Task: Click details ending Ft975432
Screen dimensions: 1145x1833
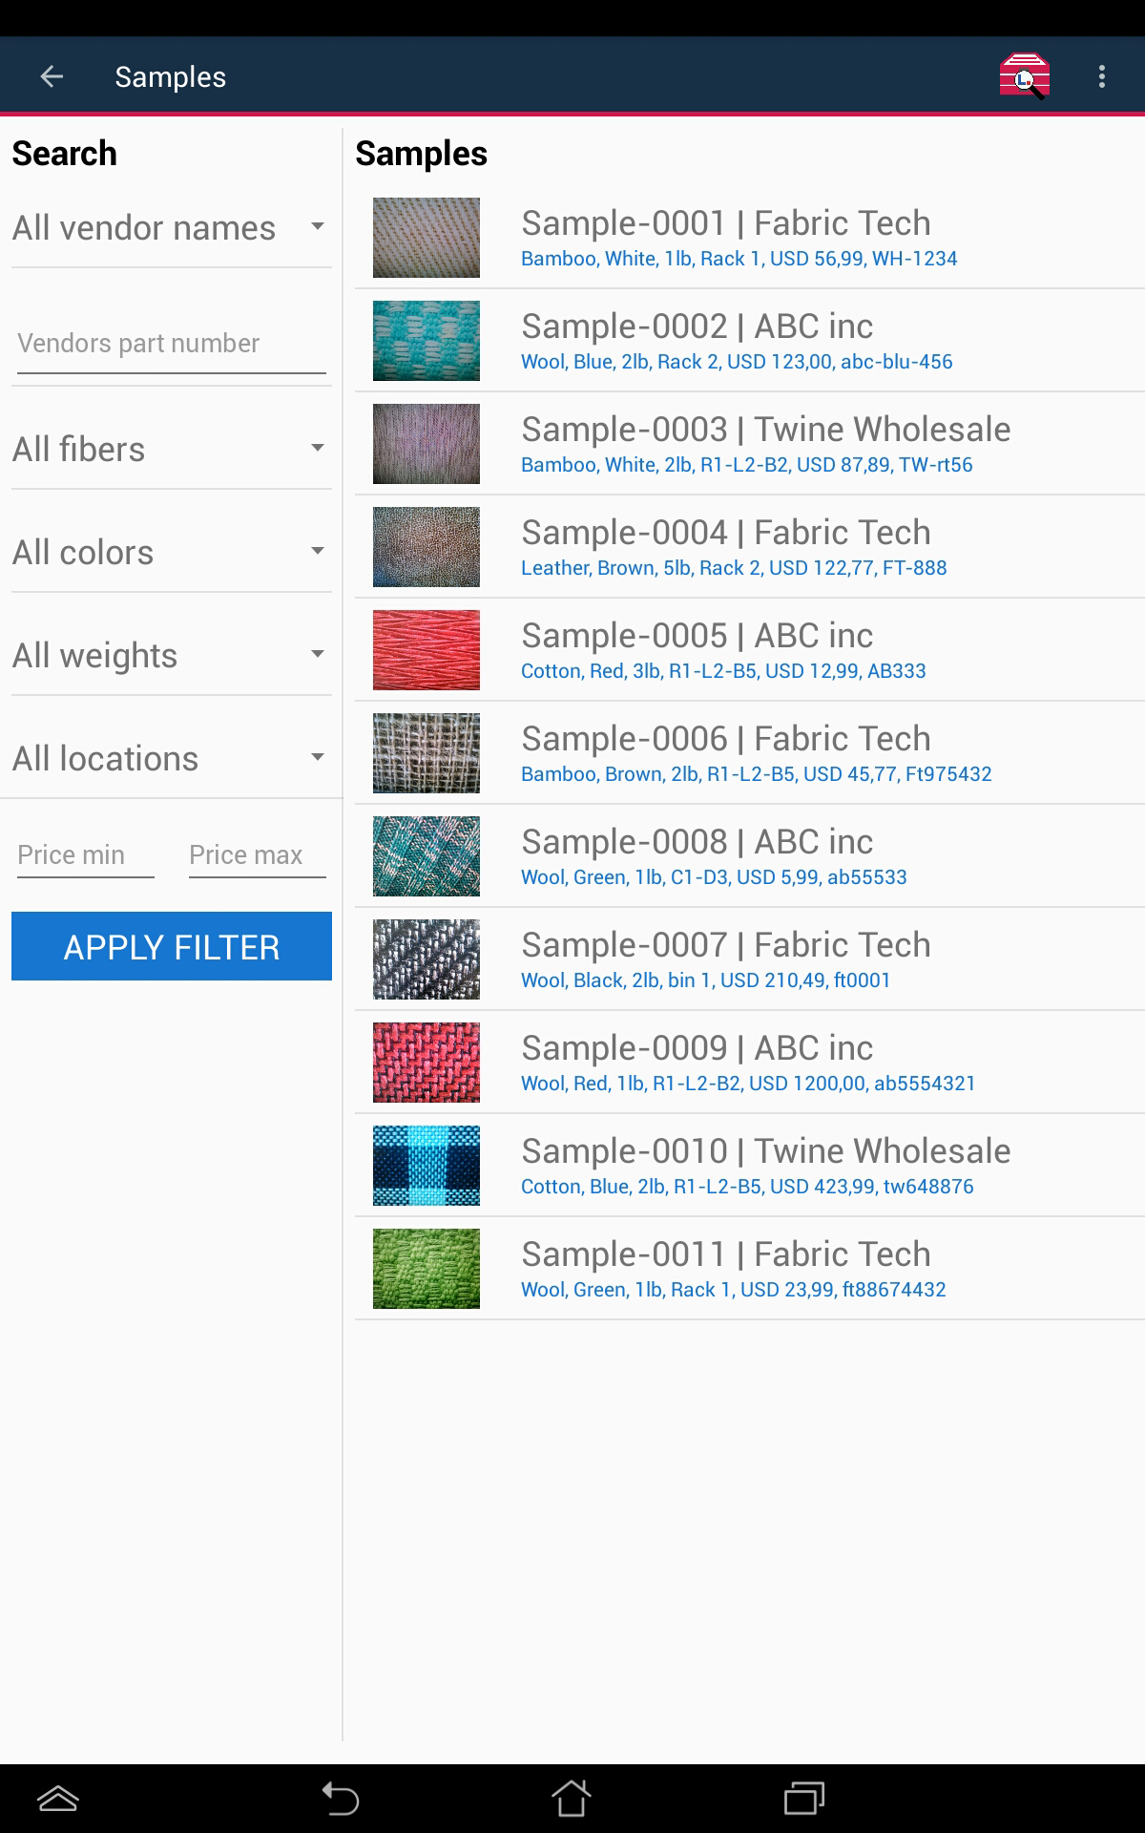Action: (757, 774)
